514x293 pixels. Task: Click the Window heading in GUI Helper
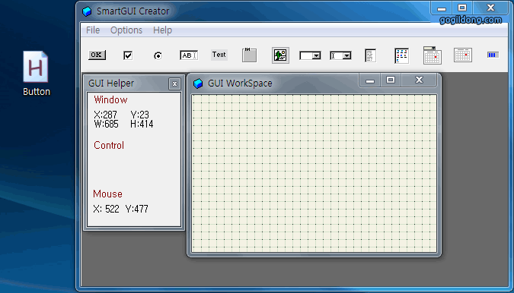point(110,99)
